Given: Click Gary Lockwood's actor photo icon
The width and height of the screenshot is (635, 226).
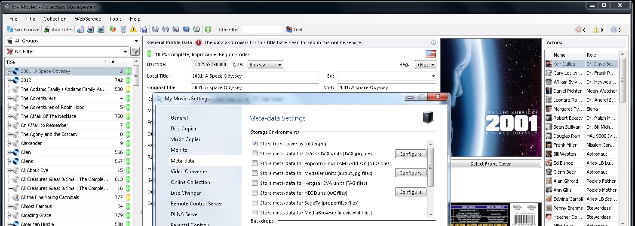Looking at the screenshot, I should click(549, 73).
